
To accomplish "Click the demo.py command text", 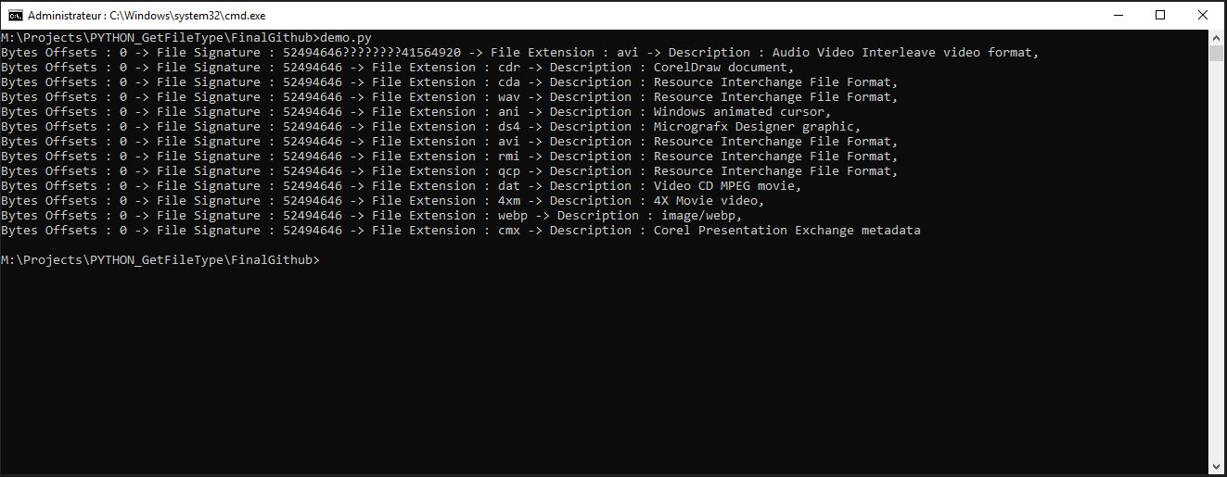I will pyautogui.click(x=346, y=38).
